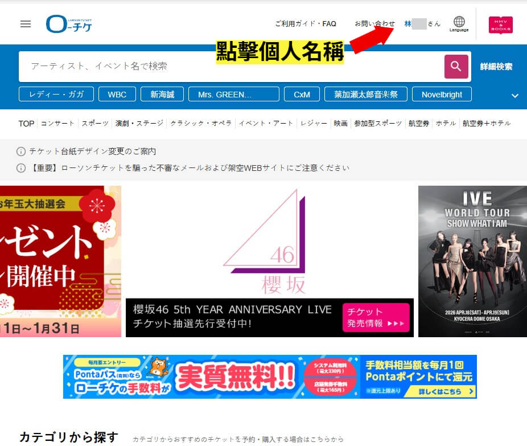This screenshot has width=527, height=446.
Task: Click the artist and event search field
Action: 228,67
